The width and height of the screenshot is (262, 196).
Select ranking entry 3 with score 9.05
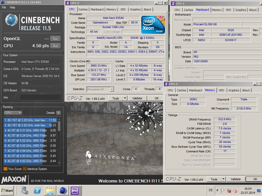[x=30, y=130]
